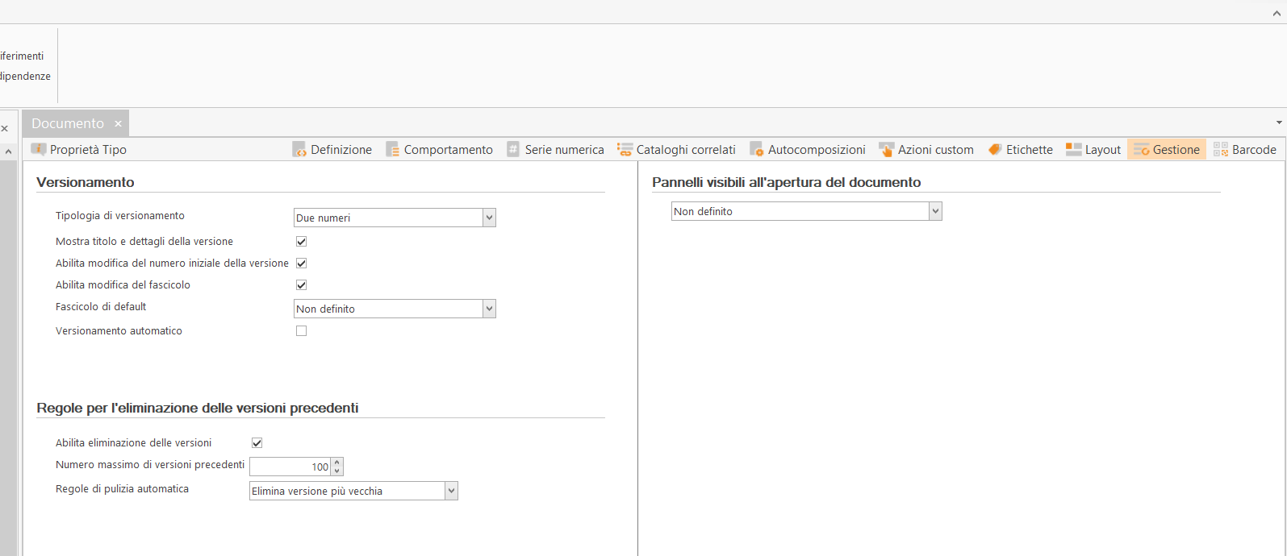
Task: Open the Pannelli visibili dropdown
Action: 935,211
